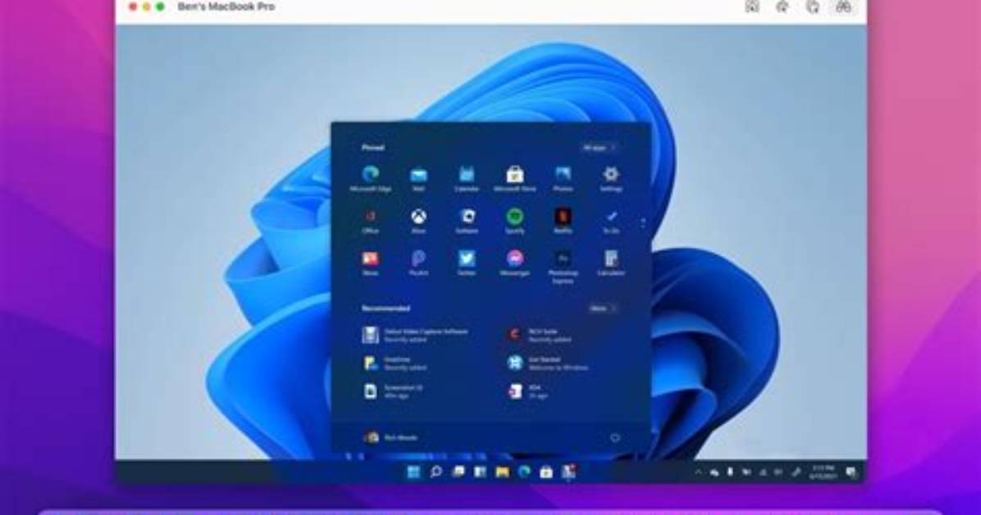Launch the pinned Calendar app

click(x=467, y=178)
